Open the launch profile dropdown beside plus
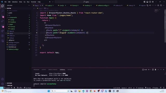166x93 pixels. click(150, 69)
